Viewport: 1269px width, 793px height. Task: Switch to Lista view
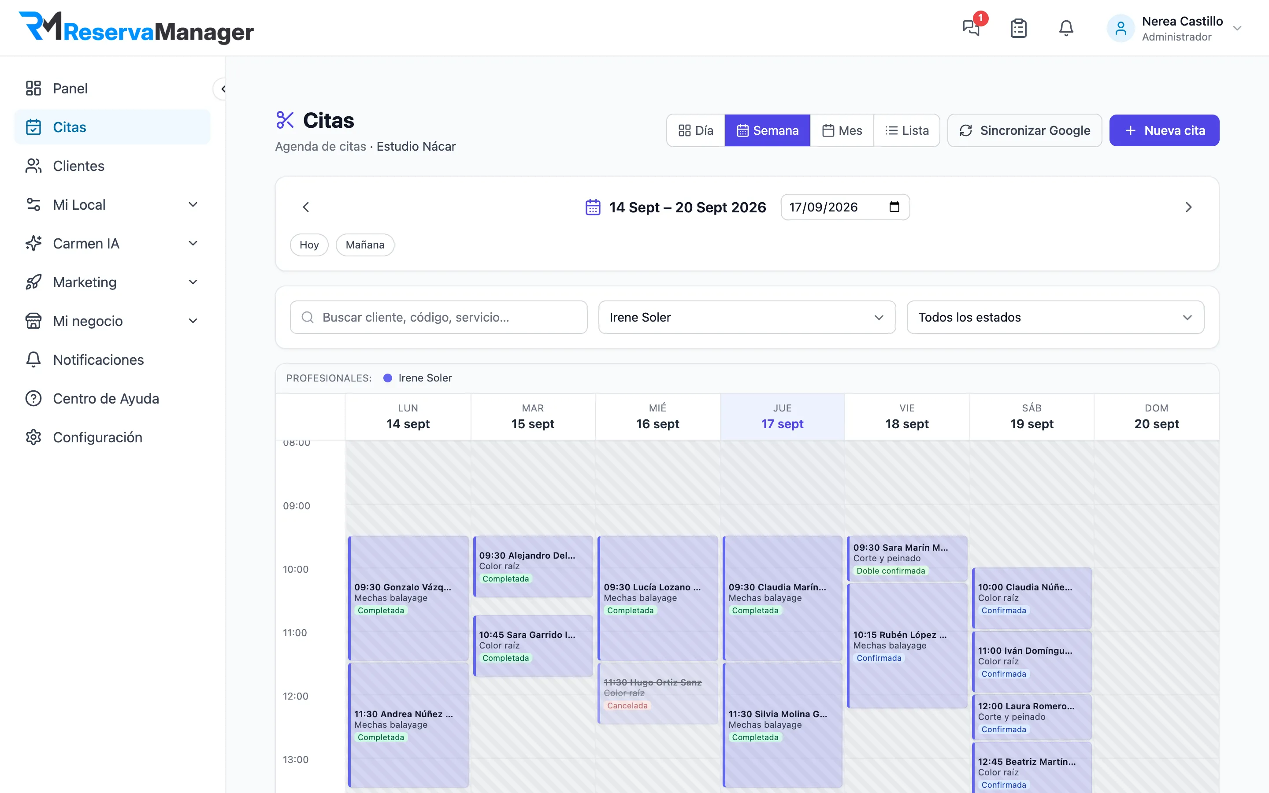(x=907, y=130)
